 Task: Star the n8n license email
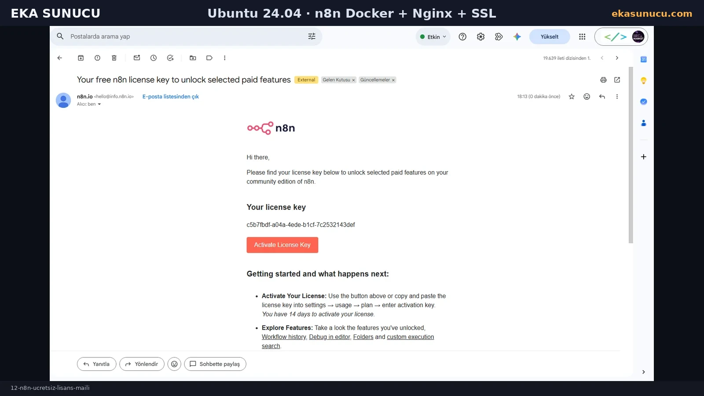(572, 97)
